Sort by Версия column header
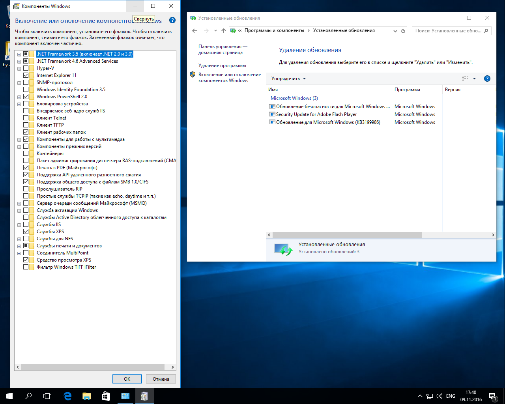The width and height of the screenshot is (505, 404). click(468, 90)
